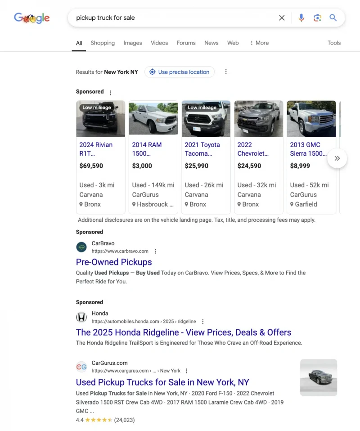Click the $3,000 price
This screenshot has height=431, width=360.
[142, 166]
